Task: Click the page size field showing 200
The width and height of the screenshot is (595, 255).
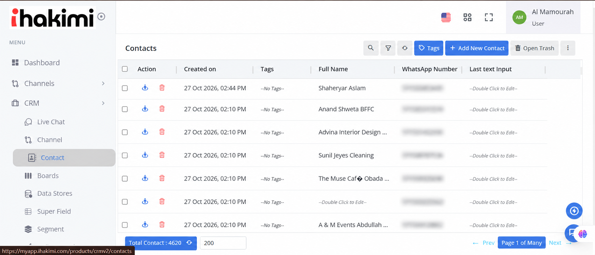Action: pyautogui.click(x=223, y=243)
